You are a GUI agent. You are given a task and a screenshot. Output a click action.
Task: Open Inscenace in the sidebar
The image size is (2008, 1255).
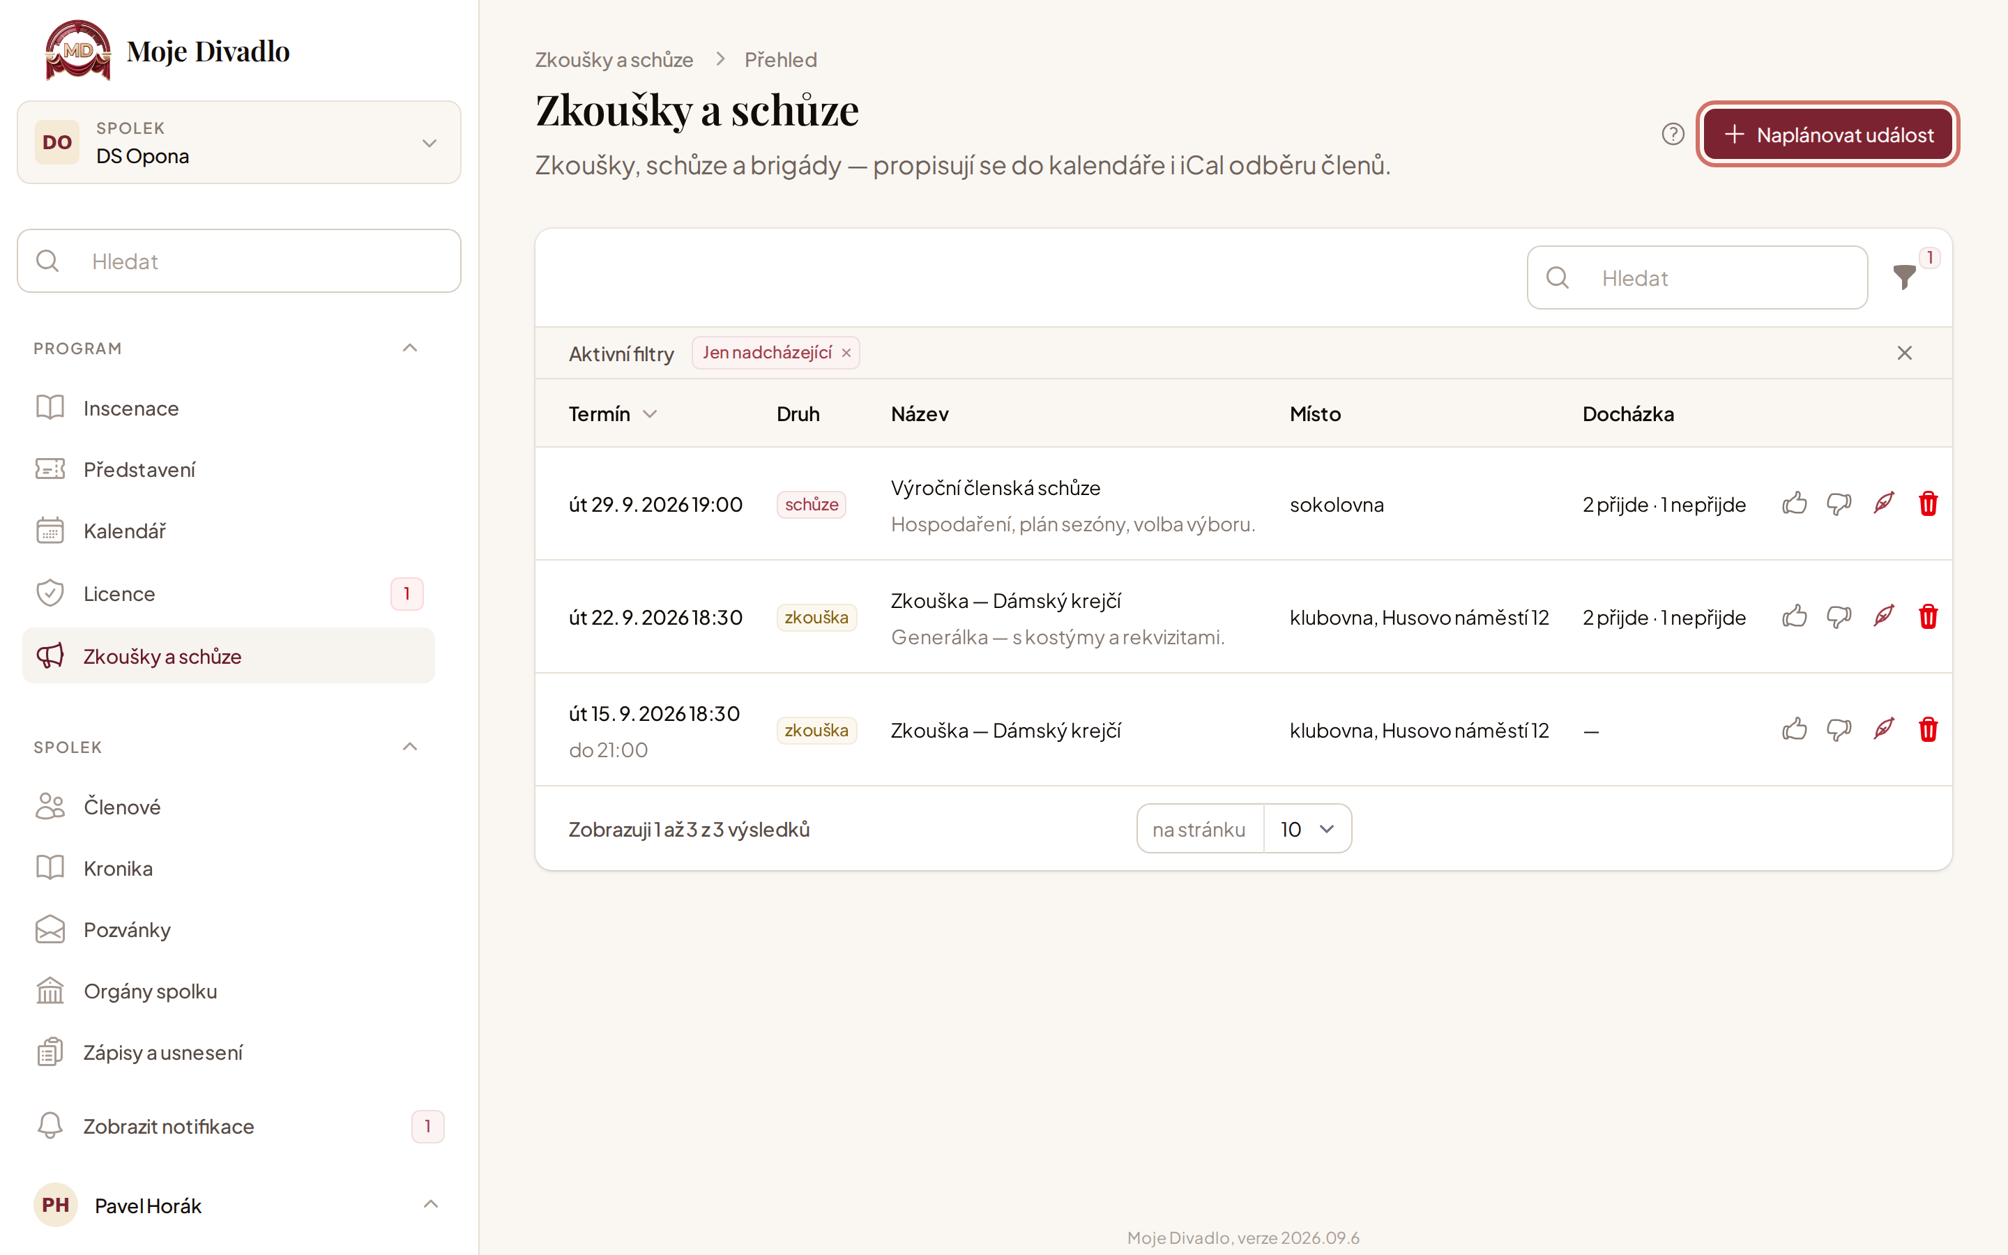pyautogui.click(x=228, y=409)
